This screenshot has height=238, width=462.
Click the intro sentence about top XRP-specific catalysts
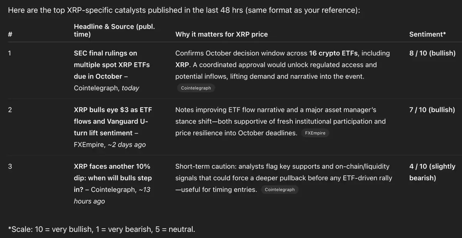click(x=184, y=11)
